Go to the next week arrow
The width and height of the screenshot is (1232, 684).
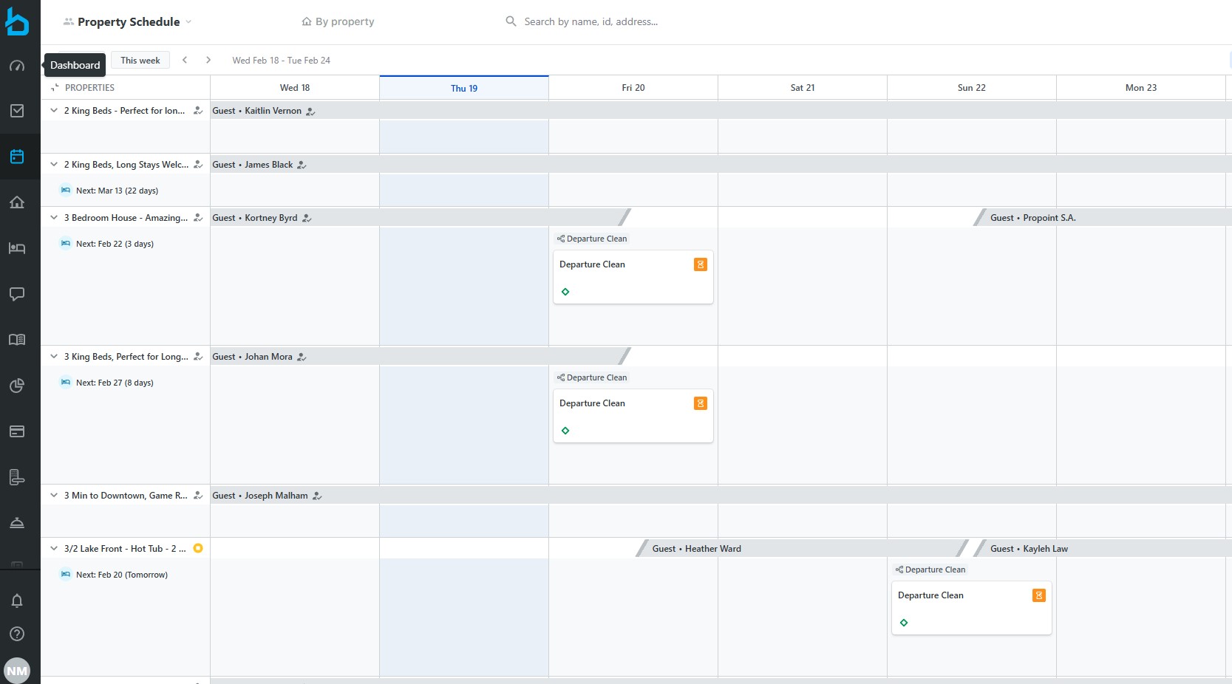point(208,61)
